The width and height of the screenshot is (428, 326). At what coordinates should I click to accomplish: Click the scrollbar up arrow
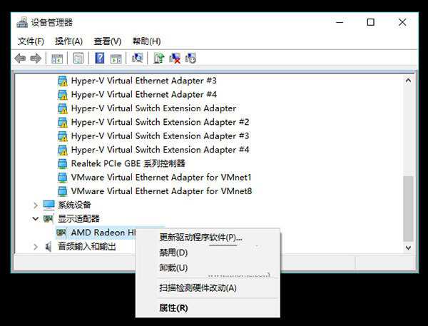pos(408,81)
